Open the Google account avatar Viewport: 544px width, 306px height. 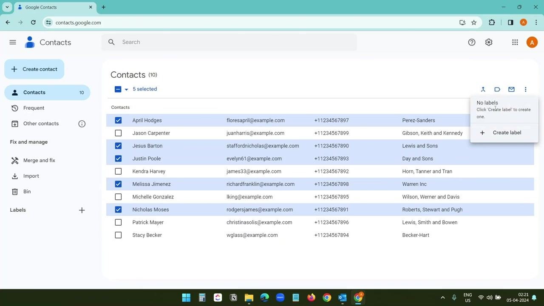[532, 42]
